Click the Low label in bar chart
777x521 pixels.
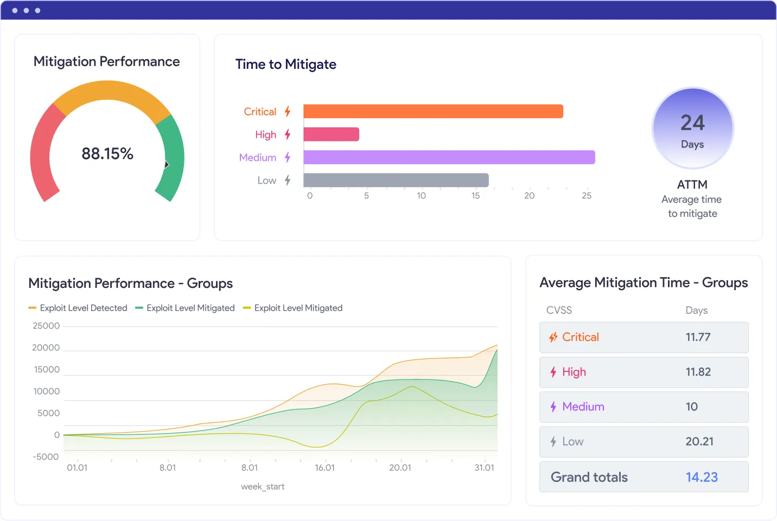(267, 181)
